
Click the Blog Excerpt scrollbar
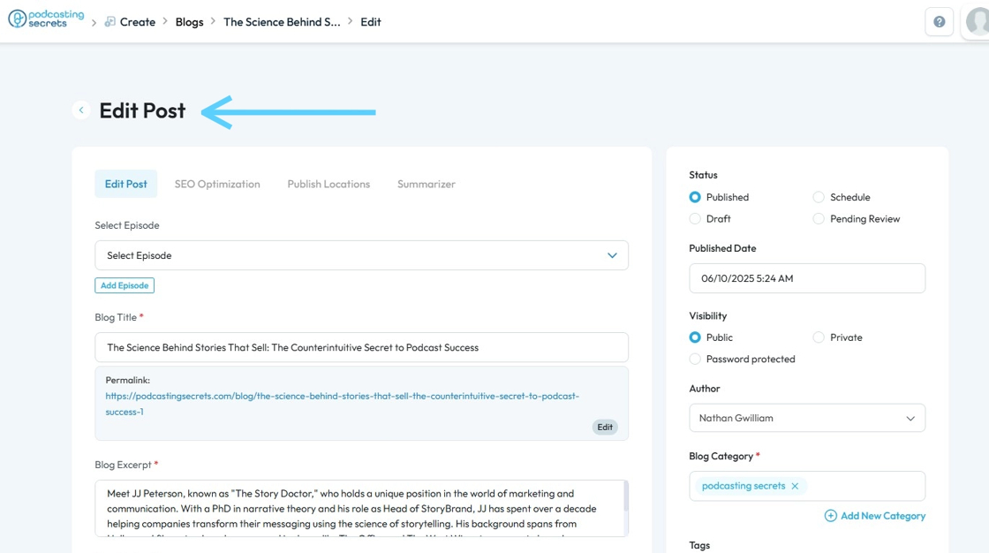tap(626, 496)
